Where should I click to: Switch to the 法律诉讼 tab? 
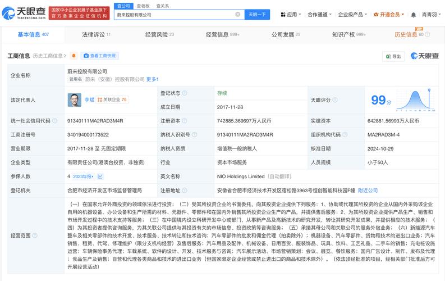tap(96, 34)
